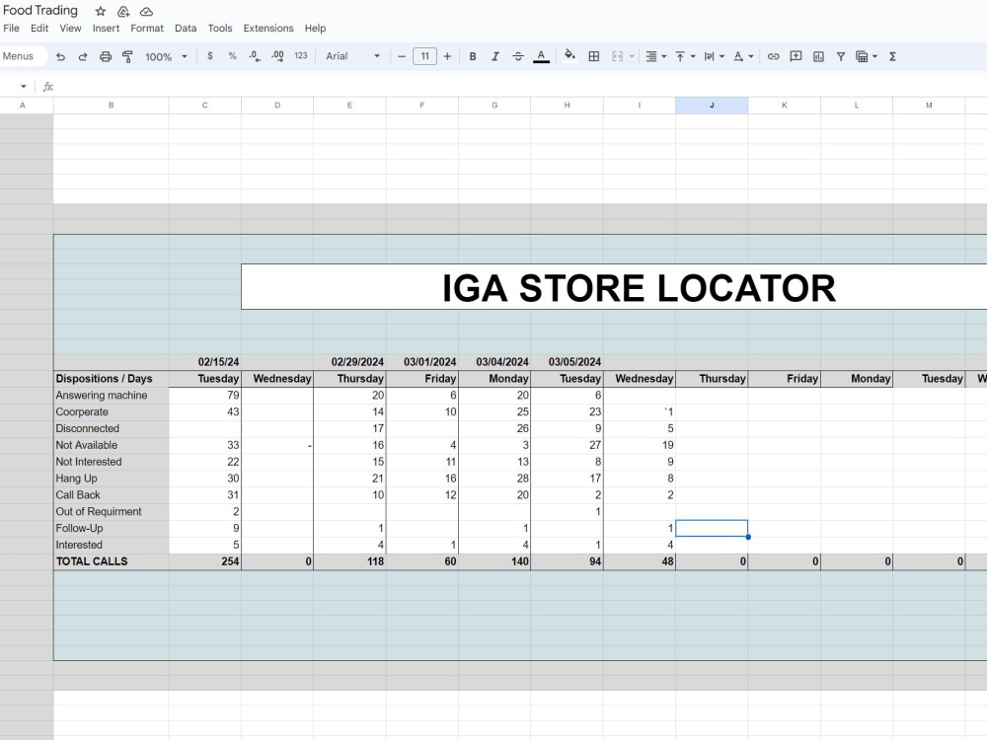Open the name box dropdown
The height and width of the screenshot is (740, 987).
[24, 86]
